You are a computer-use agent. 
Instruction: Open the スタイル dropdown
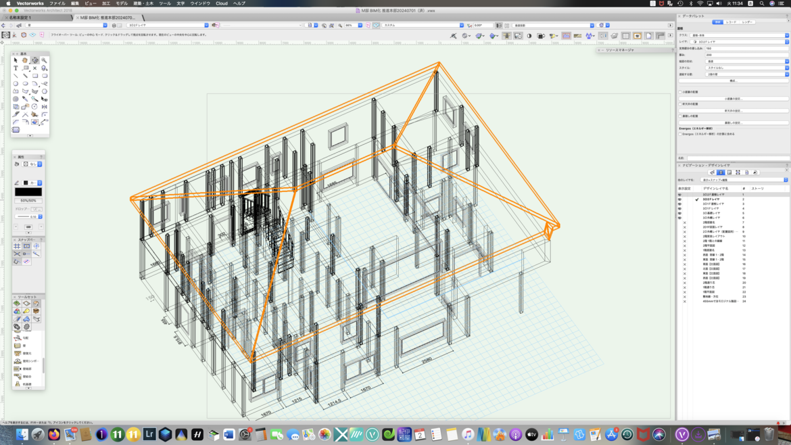pyautogui.click(x=746, y=68)
